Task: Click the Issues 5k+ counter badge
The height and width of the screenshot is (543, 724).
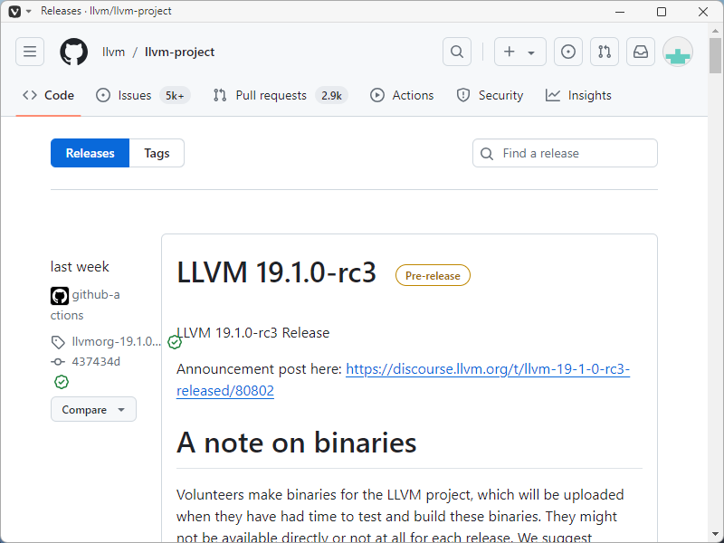Action: pyautogui.click(x=175, y=96)
